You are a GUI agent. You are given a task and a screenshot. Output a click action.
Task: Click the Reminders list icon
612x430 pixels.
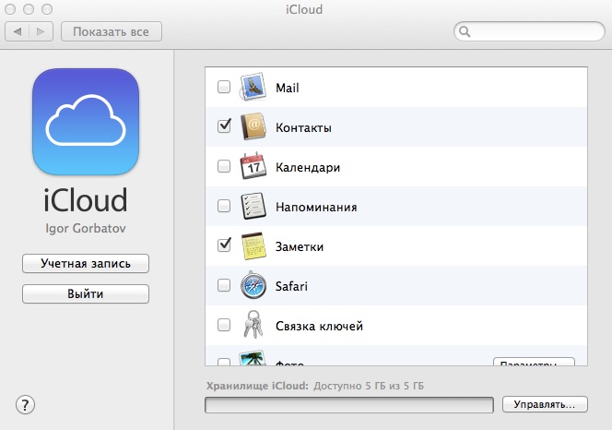(253, 207)
